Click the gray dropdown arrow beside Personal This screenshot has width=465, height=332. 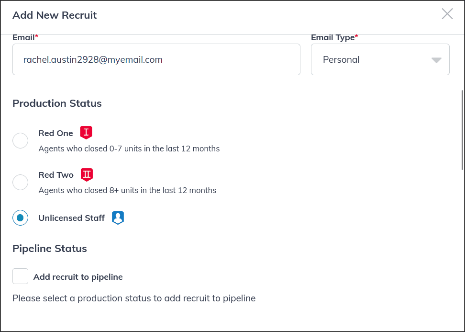tap(436, 60)
